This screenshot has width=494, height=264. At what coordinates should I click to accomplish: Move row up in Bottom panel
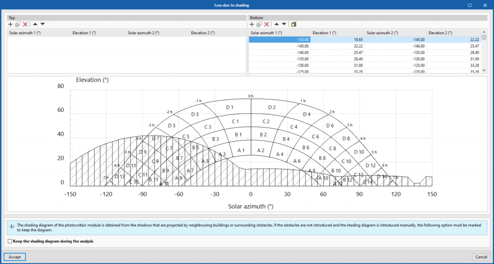point(277,24)
